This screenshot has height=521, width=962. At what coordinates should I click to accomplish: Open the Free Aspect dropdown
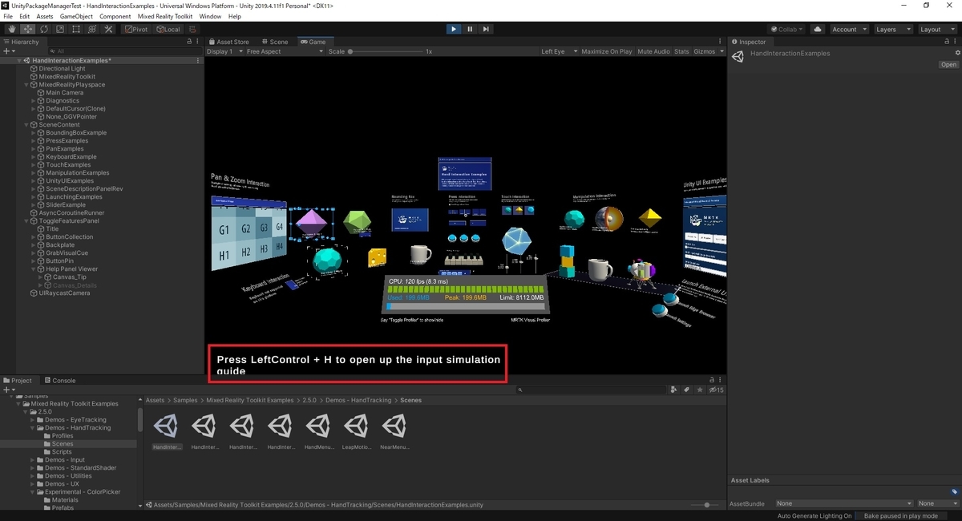tap(285, 51)
